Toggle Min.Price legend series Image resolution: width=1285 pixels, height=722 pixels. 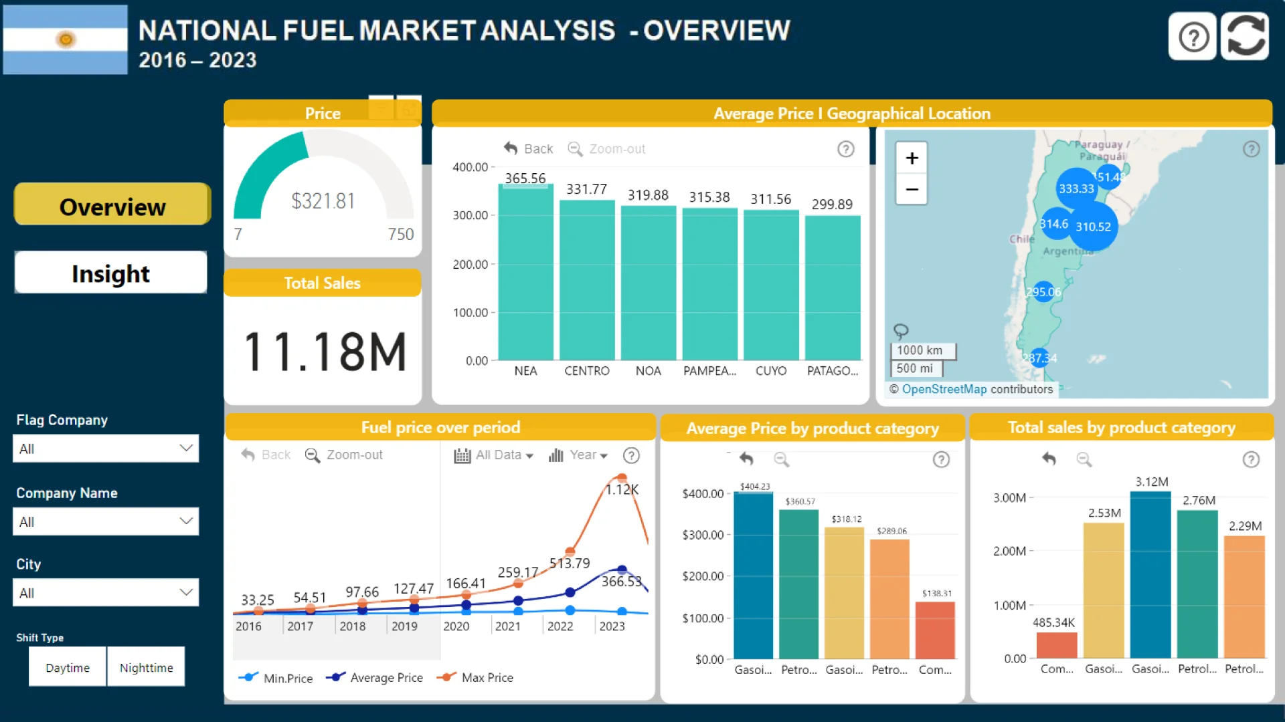(275, 677)
